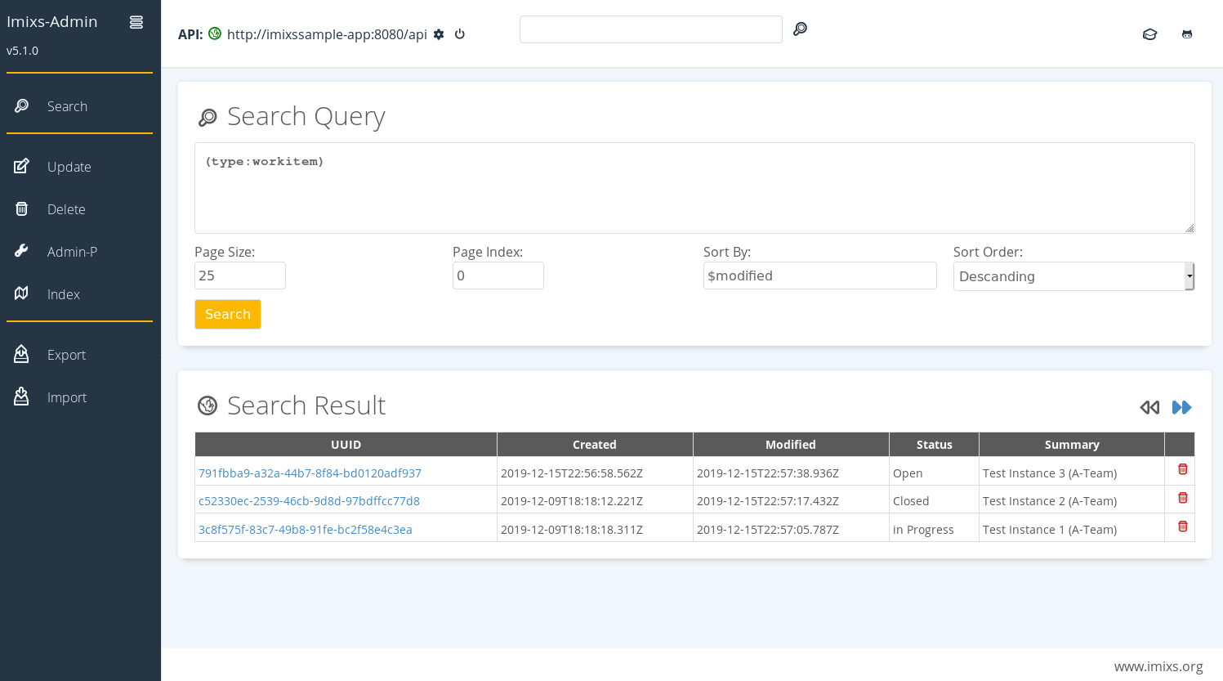Click the Sort By field showing $modified
Screen dimensions: 1223x681
pos(819,276)
